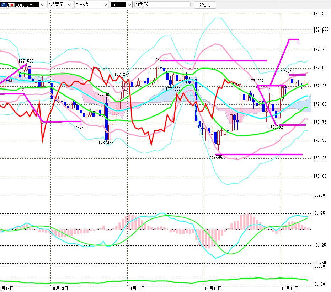Click the 0.250 oscillator axis value

[320, 195]
